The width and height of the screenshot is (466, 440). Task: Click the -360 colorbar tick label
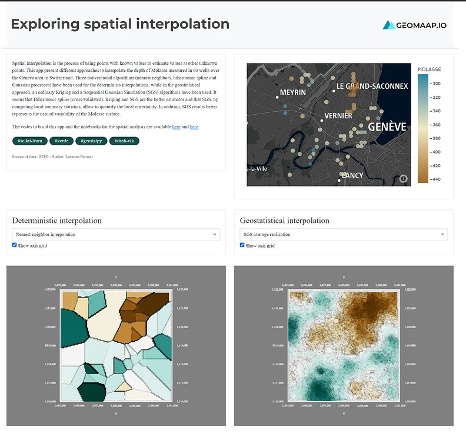(x=435, y=125)
